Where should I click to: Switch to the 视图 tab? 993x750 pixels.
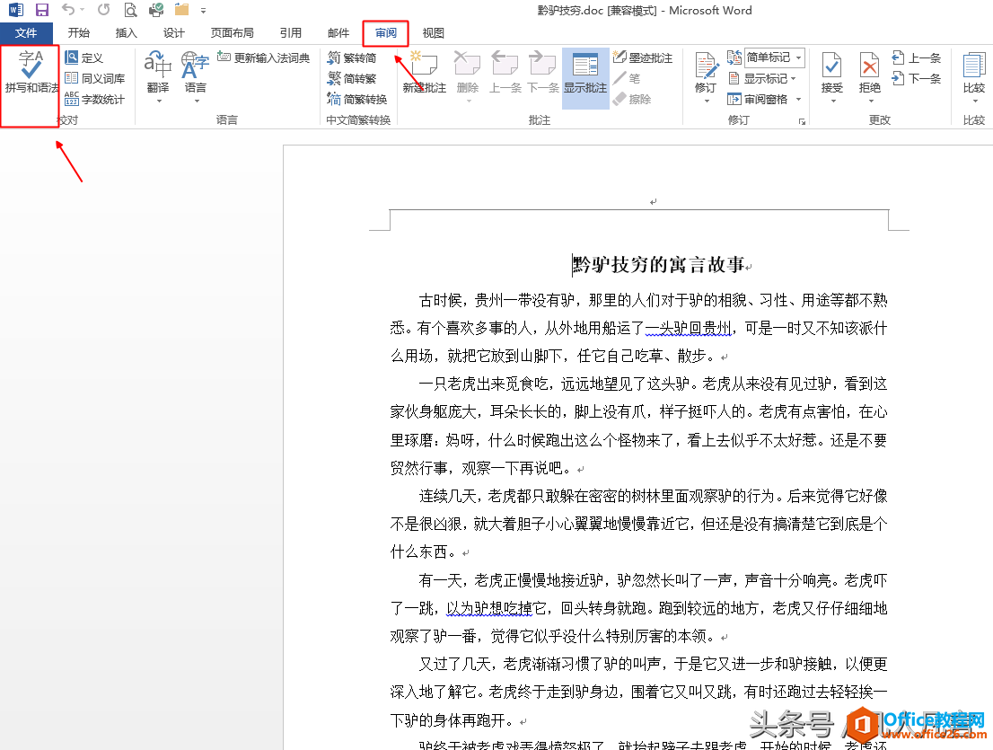pos(433,33)
